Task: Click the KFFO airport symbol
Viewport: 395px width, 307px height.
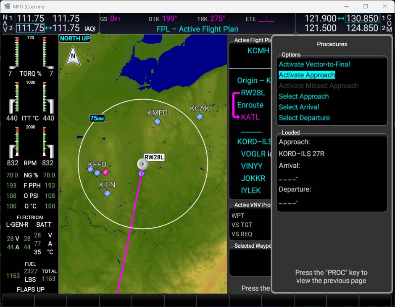Action: tap(90, 170)
